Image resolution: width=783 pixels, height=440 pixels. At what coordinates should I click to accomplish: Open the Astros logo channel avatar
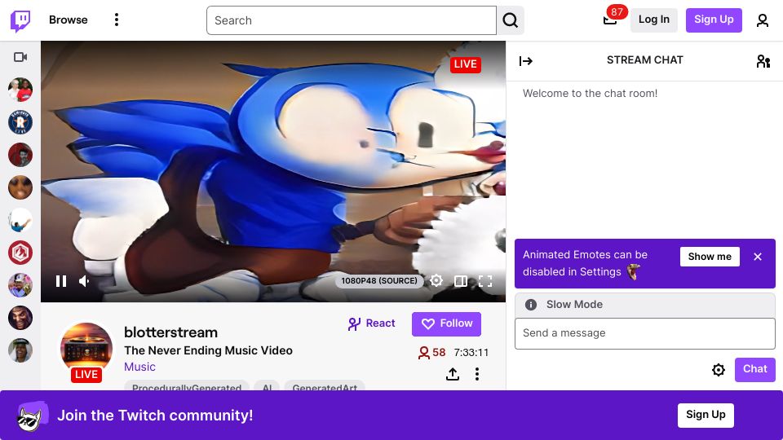pyautogui.click(x=20, y=122)
